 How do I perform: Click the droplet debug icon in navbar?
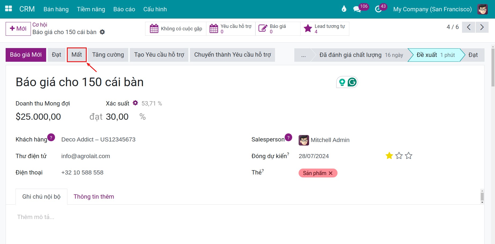click(344, 9)
